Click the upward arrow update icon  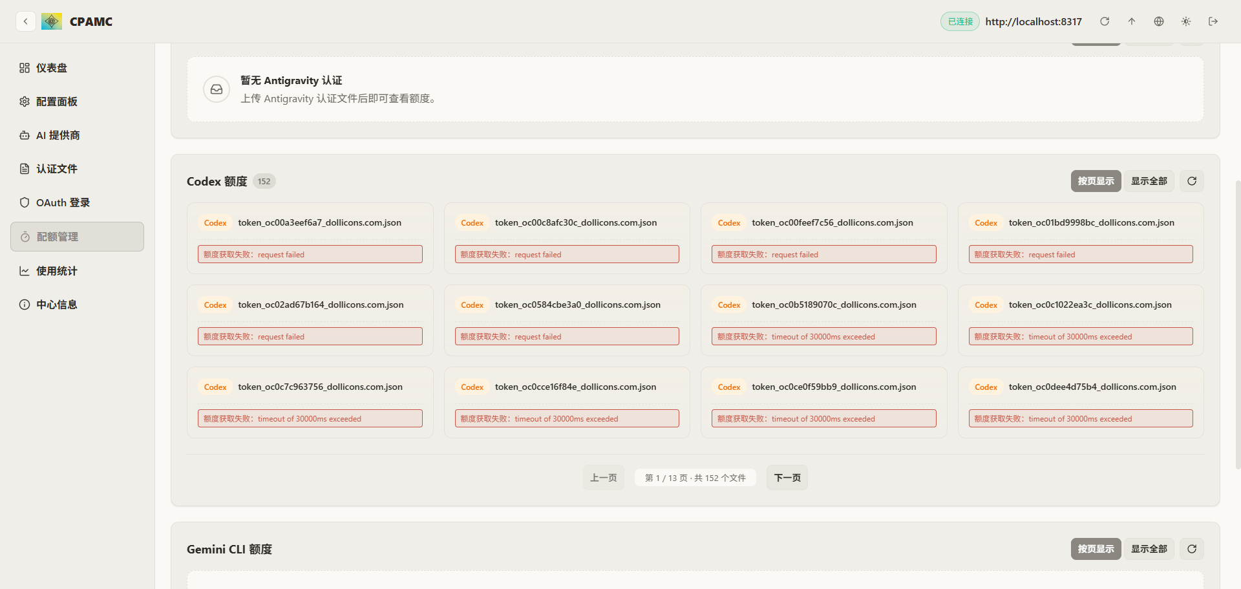(1132, 21)
